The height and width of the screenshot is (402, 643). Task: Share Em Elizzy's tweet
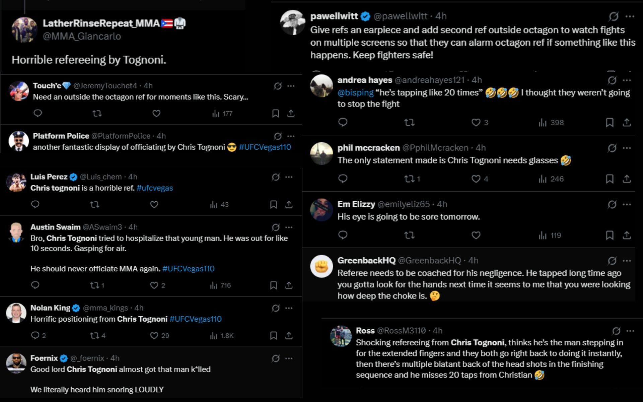tap(626, 235)
